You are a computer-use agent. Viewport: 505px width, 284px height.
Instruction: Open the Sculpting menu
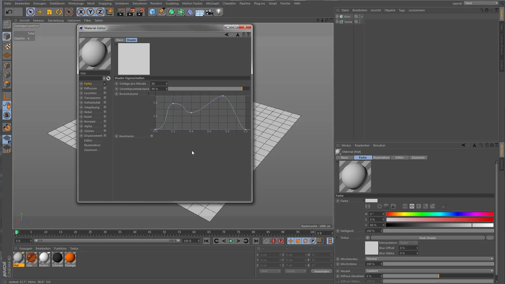[172, 3]
